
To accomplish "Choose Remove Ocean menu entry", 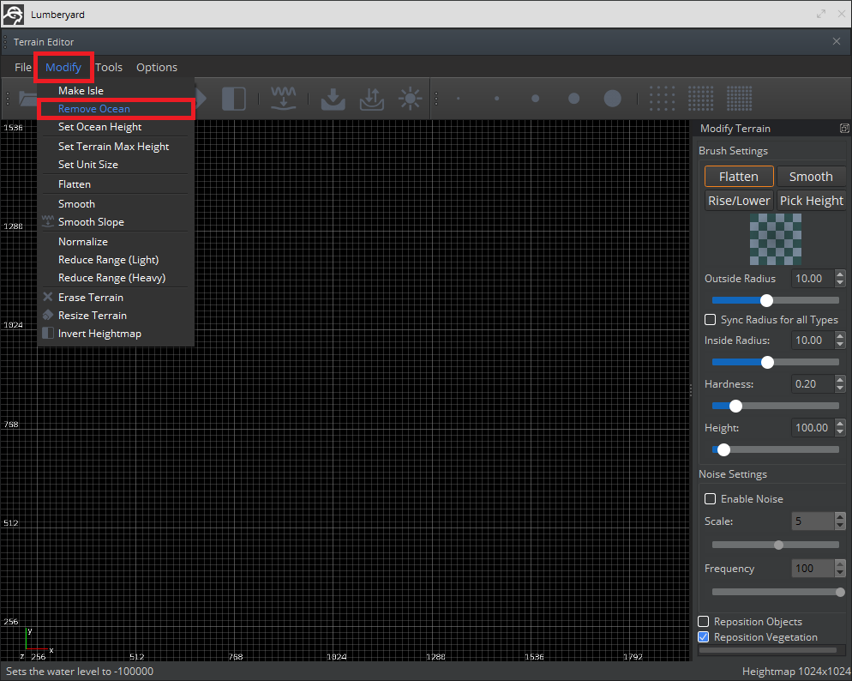I will (116, 109).
